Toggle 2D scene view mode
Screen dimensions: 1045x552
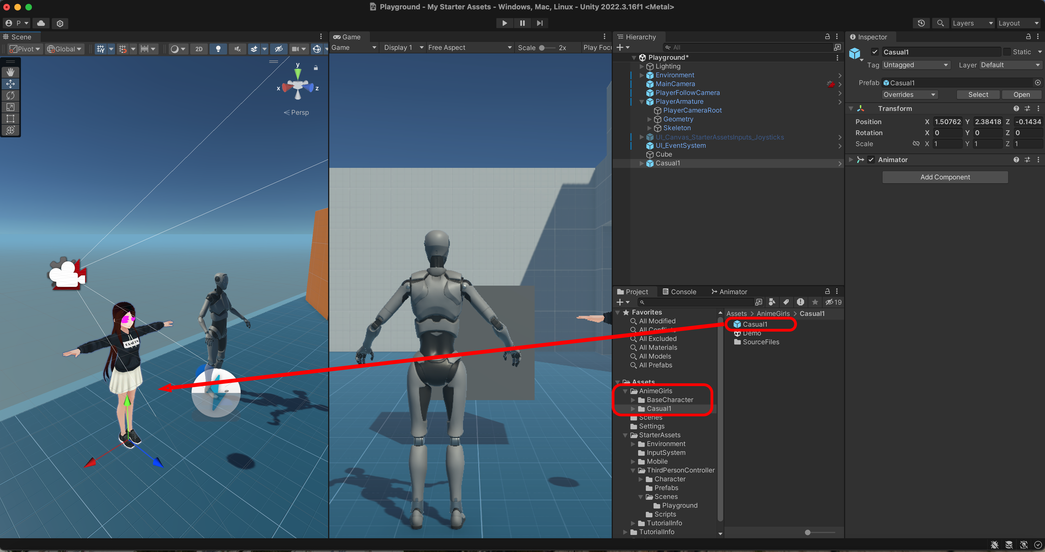coord(199,49)
